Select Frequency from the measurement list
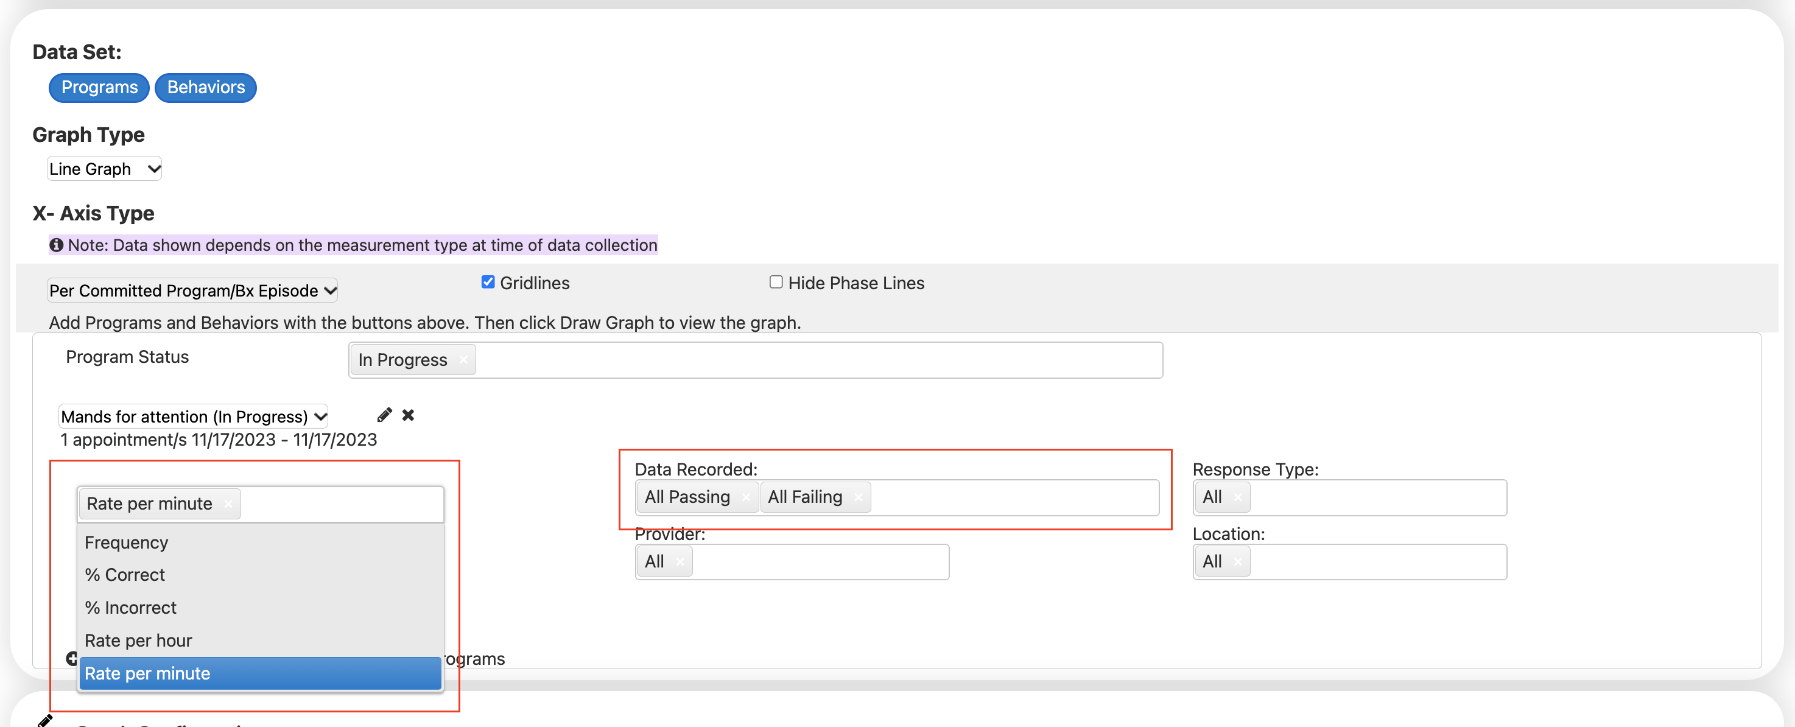Screen dimensions: 1795x727 (x=127, y=543)
